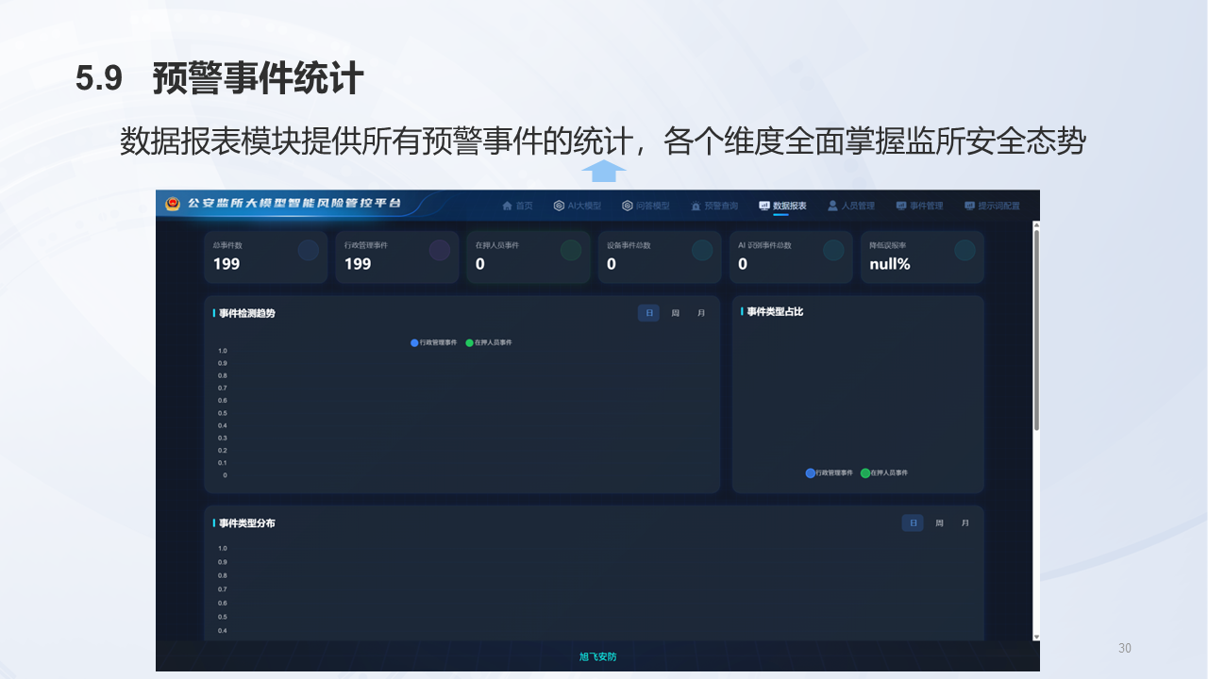Click the null% value under 降低误报率
Image resolution: width=1208 pixels, height=679 pixels.
click(890, 264)
